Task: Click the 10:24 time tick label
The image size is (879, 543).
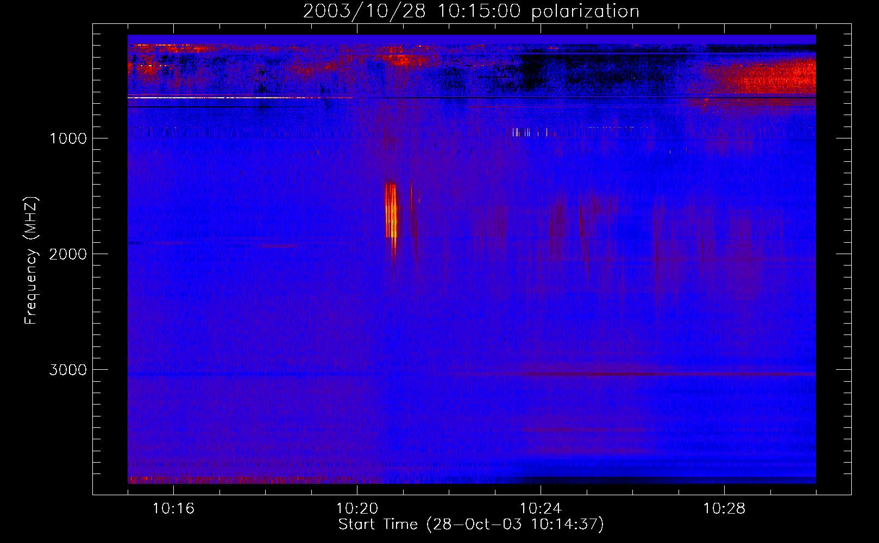Action: (x=541, y=509)
